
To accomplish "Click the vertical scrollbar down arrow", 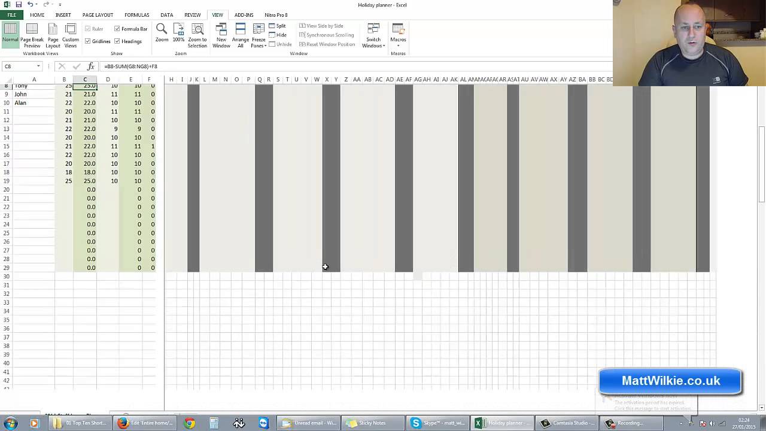I will (x=762, y=408).
